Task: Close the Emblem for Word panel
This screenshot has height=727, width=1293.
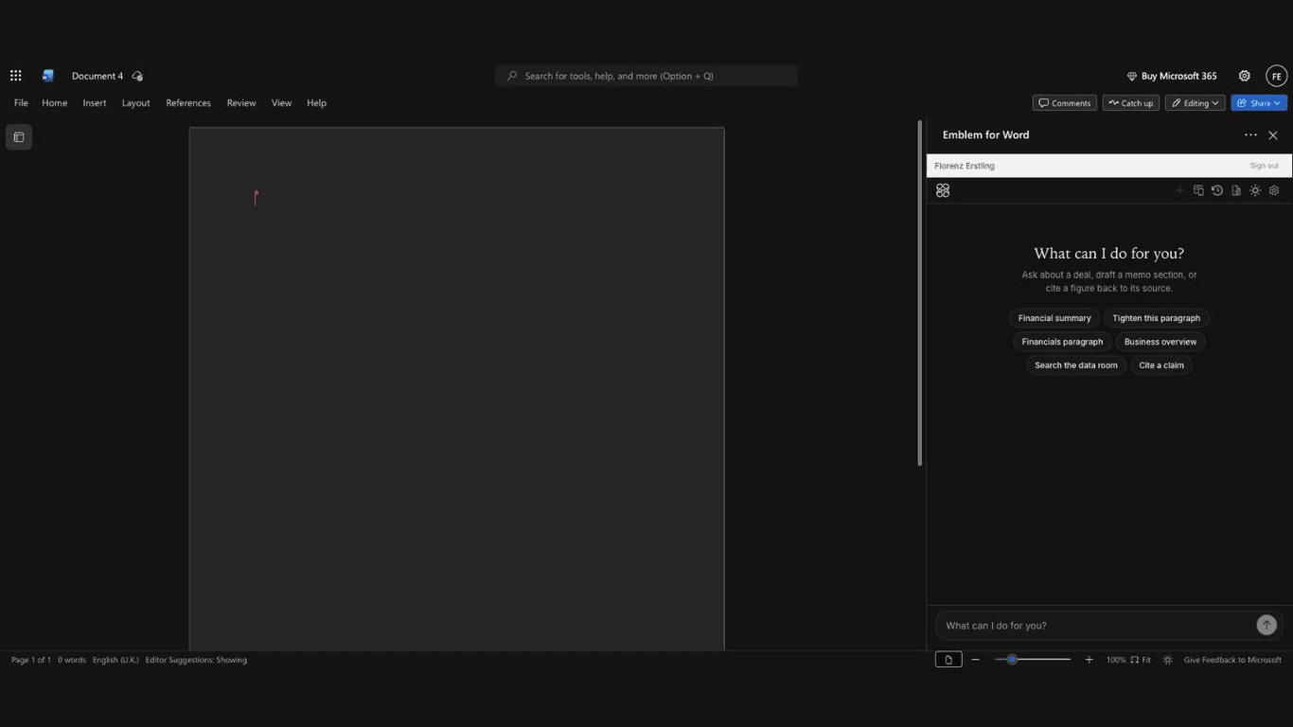Action: 1273,135
